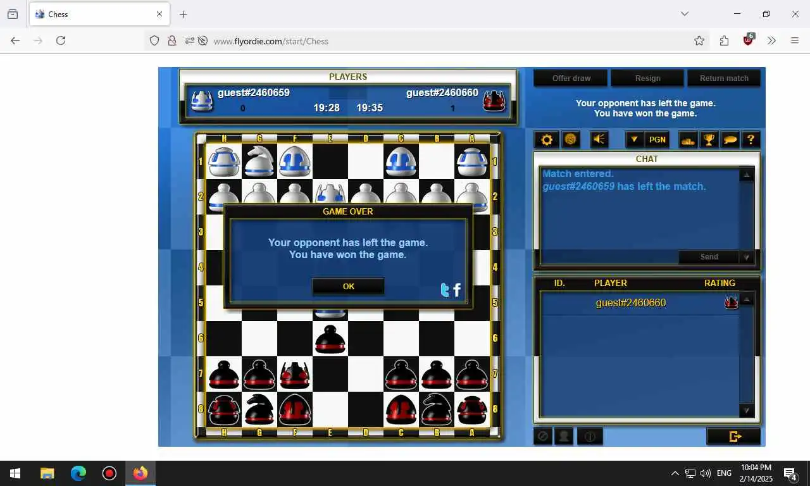Image resolution: width=810 pixels, height=486 pixels.
Task: Reload the Chess page
Action: tap(61, 40)
